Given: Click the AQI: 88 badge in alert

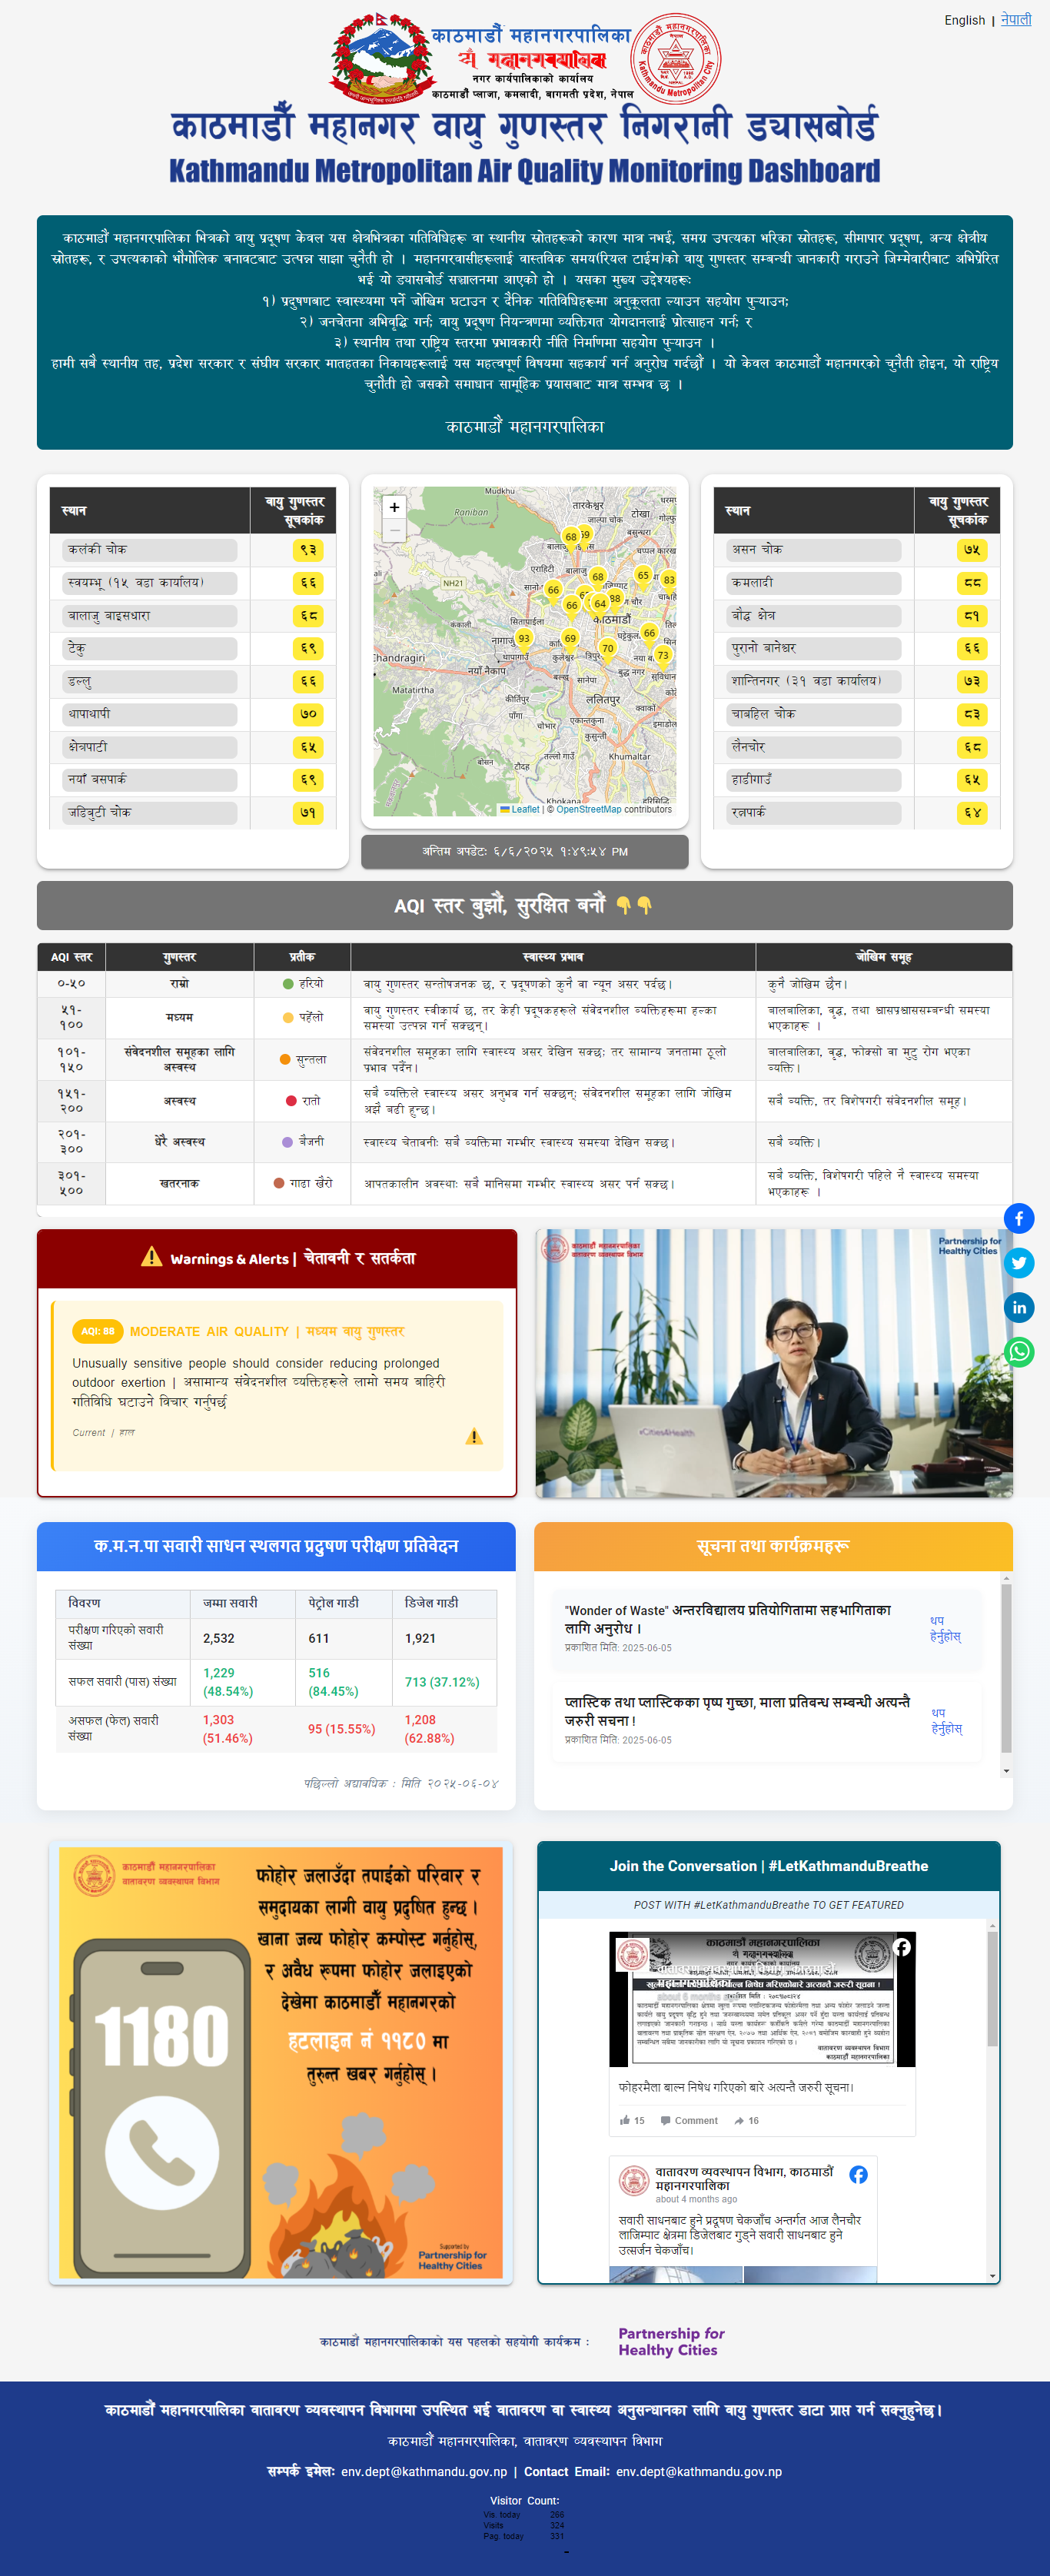Looking at the screenshot, I should tap(97, 1331).
